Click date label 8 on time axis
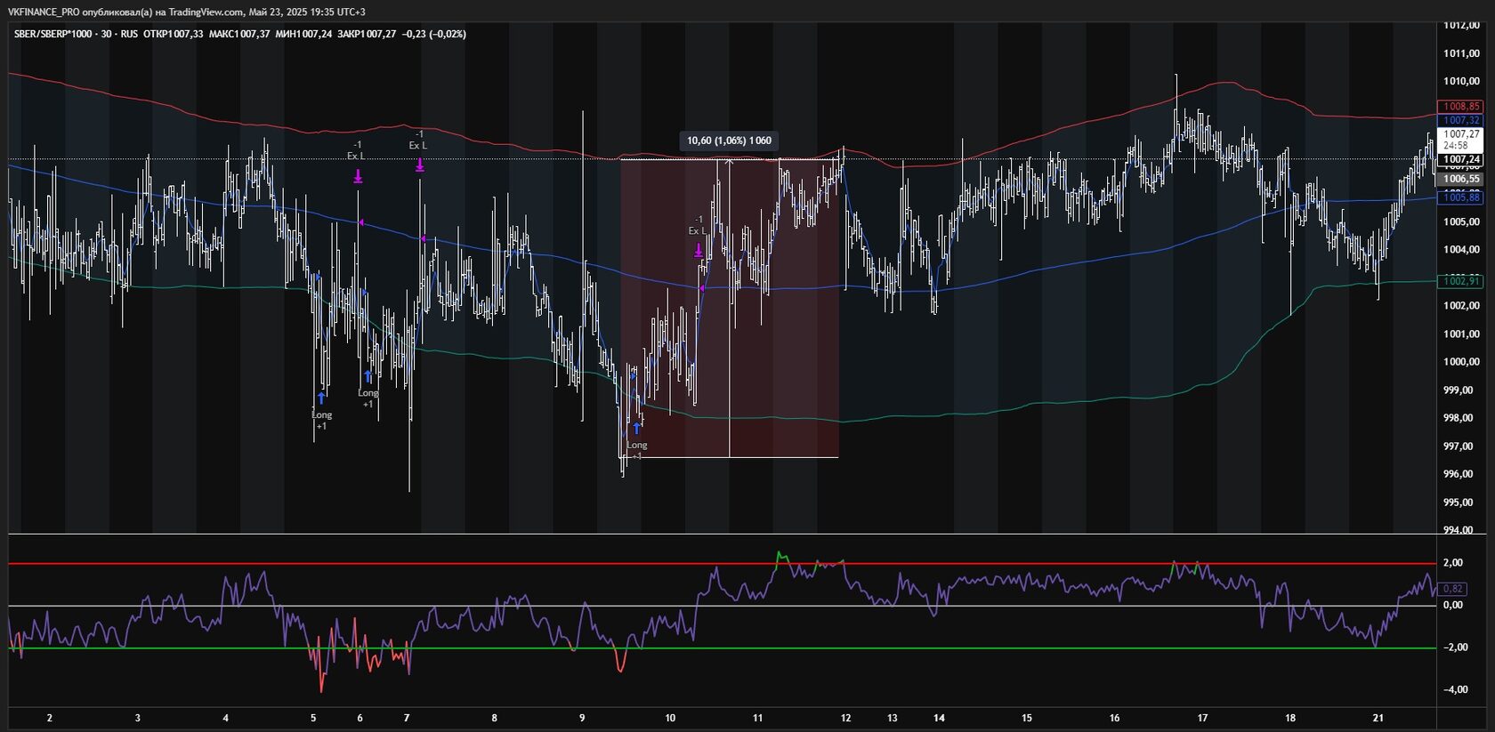Viewport: 1495px width, 732px height. (x=495, y=718)
